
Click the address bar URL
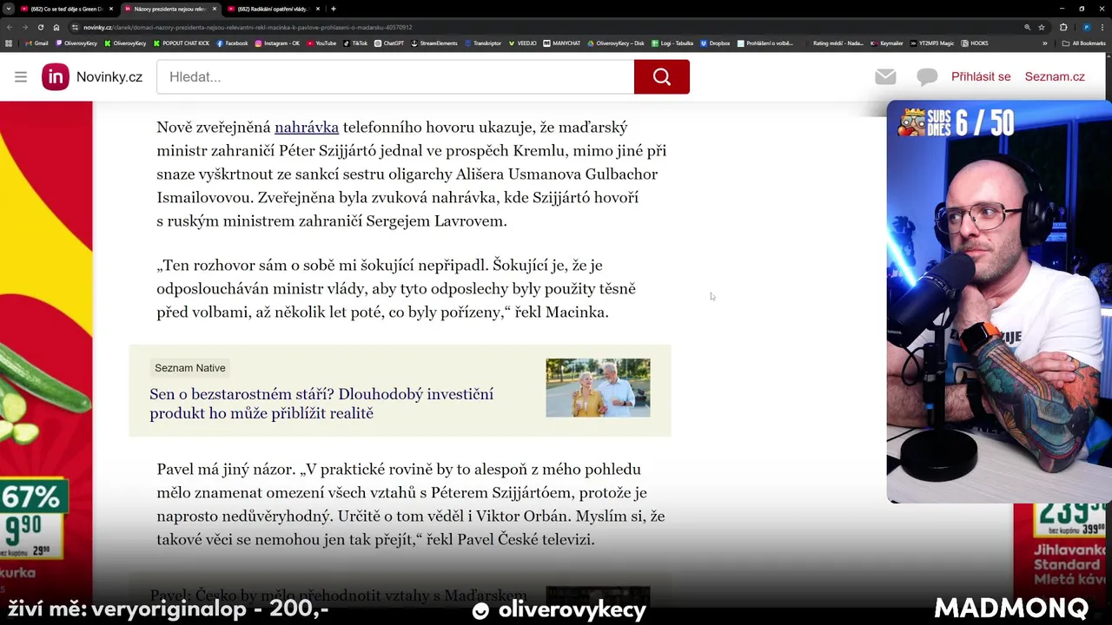[248, 27]
